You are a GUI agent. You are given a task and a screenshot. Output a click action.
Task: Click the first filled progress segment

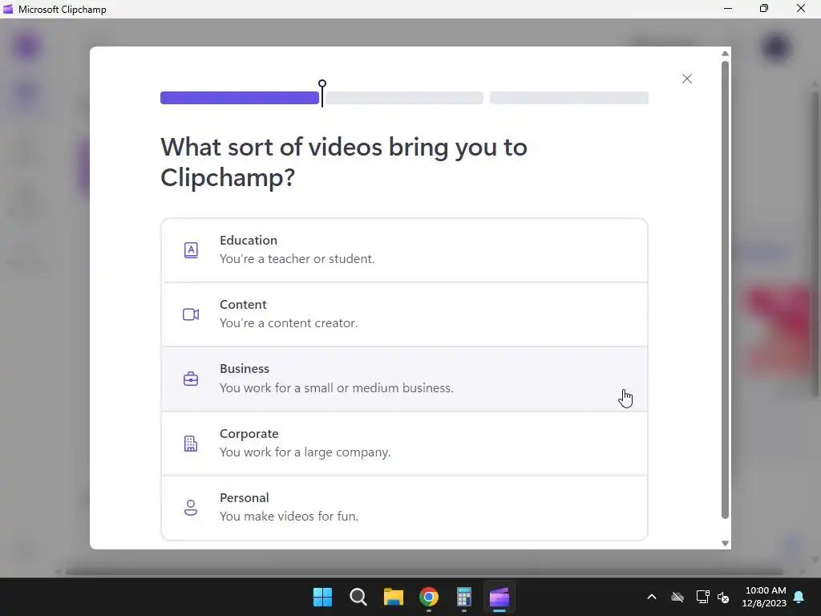pos(239,98)
